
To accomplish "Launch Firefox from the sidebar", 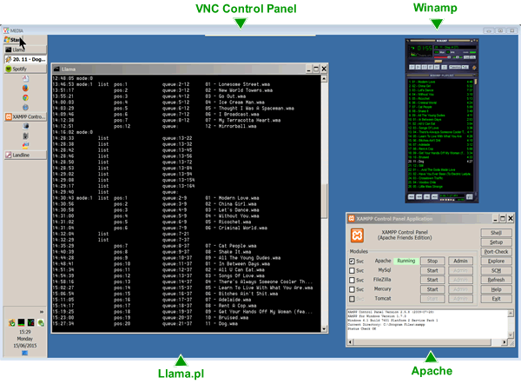I will 25,88.
